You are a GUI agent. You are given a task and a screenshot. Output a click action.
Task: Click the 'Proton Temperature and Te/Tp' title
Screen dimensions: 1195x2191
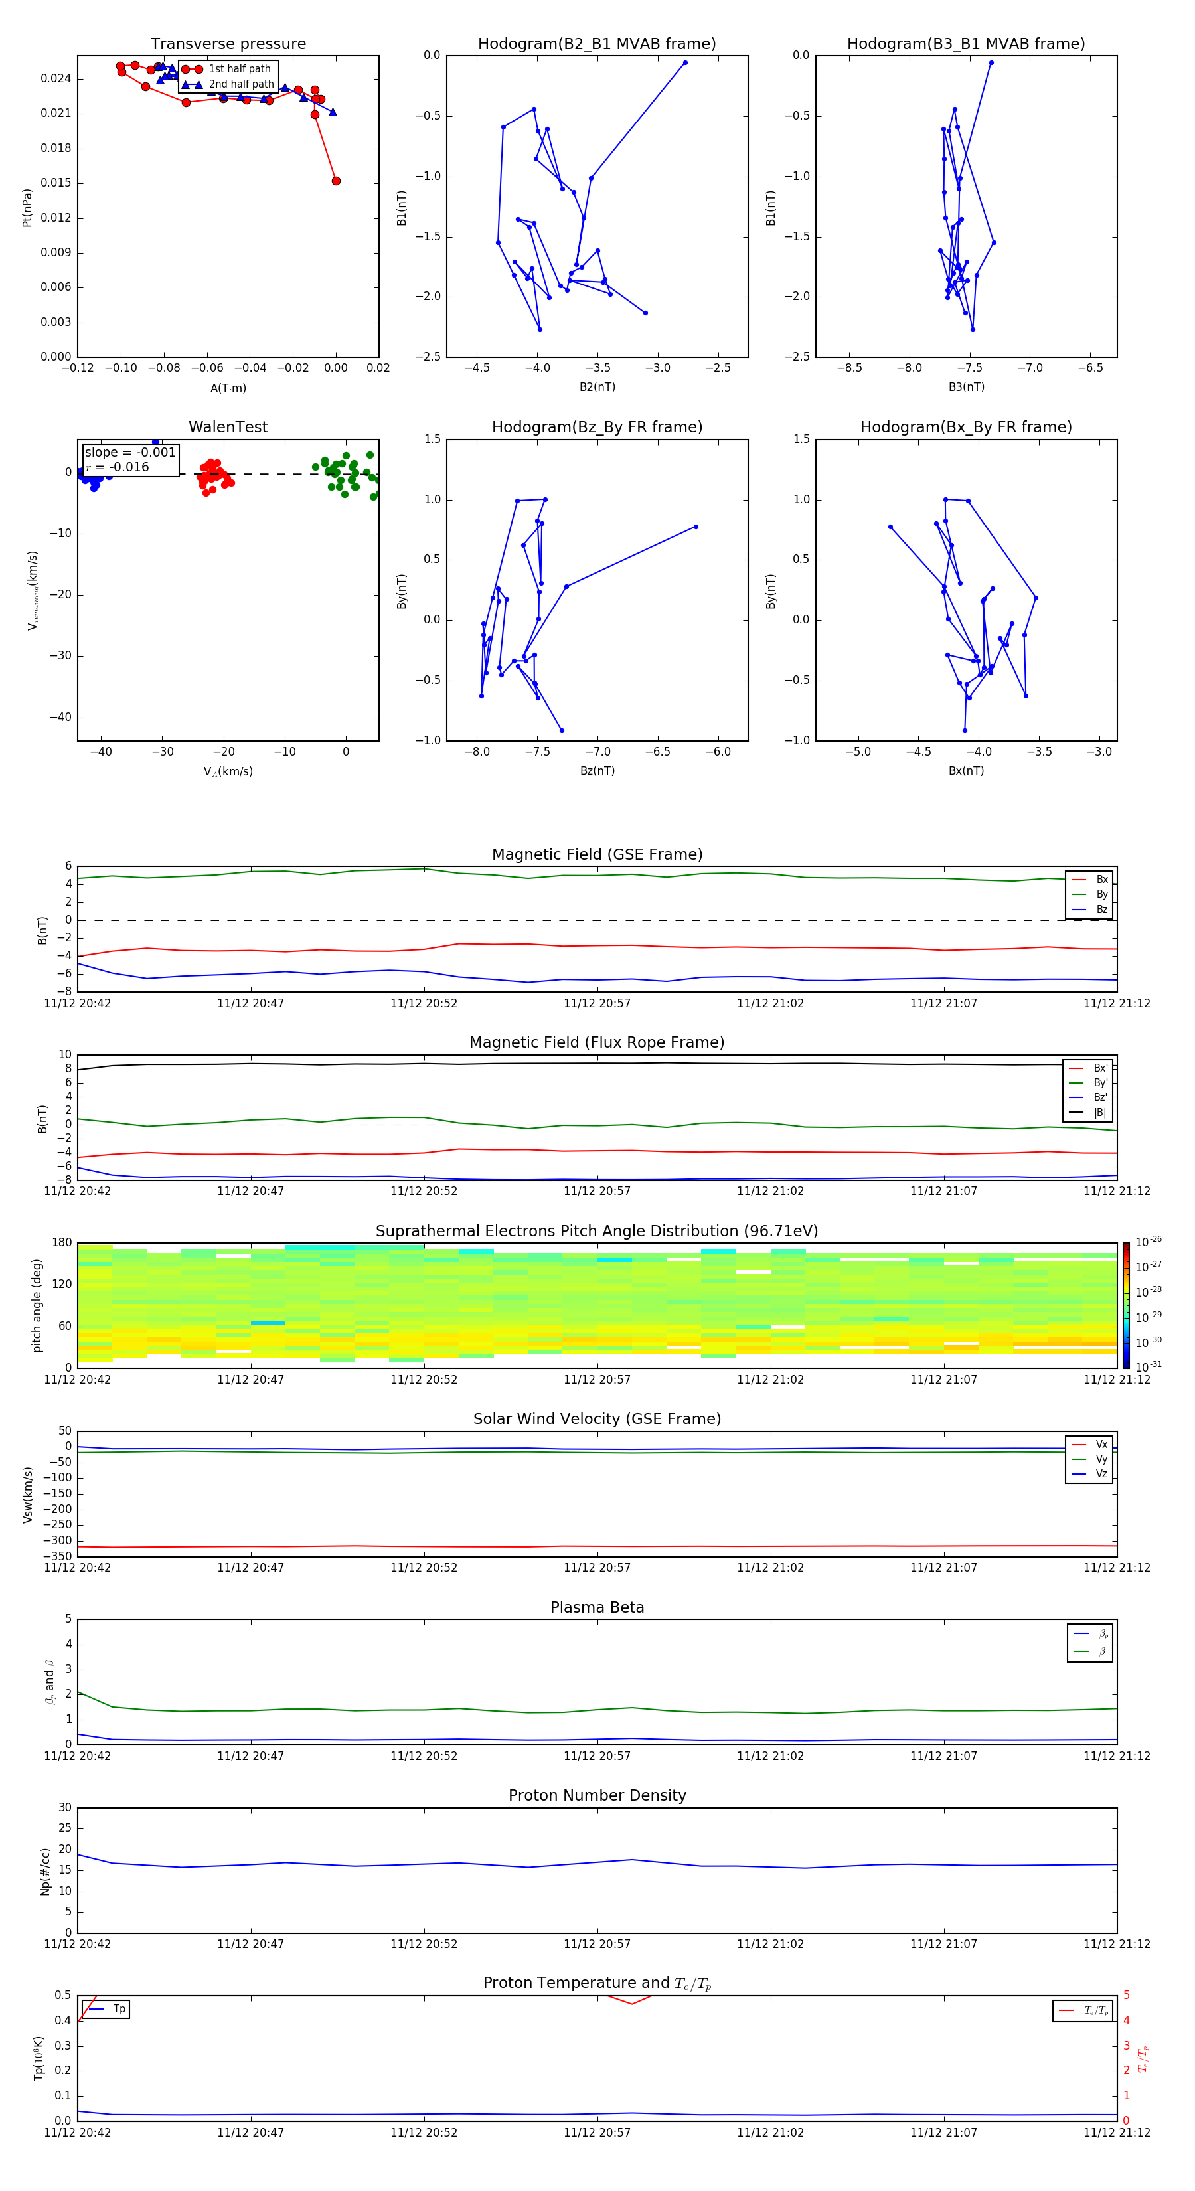pyautogui.click(x=597, y=1983)
